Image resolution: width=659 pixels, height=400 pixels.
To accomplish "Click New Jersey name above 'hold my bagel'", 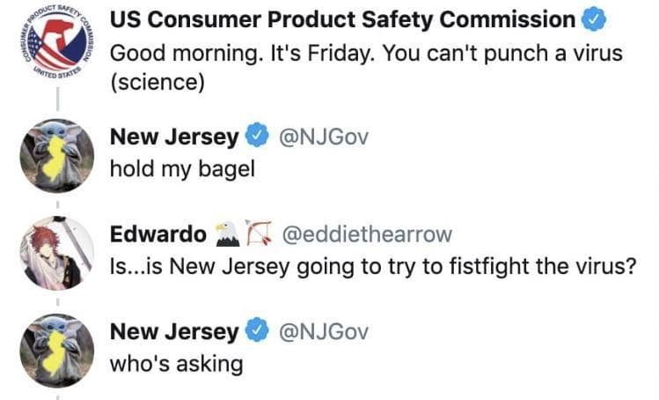I will [x=173, y=137].
